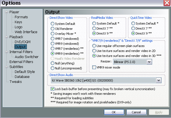Click the OK button
This screenshot has width=171, height=118.
(114, 112)
